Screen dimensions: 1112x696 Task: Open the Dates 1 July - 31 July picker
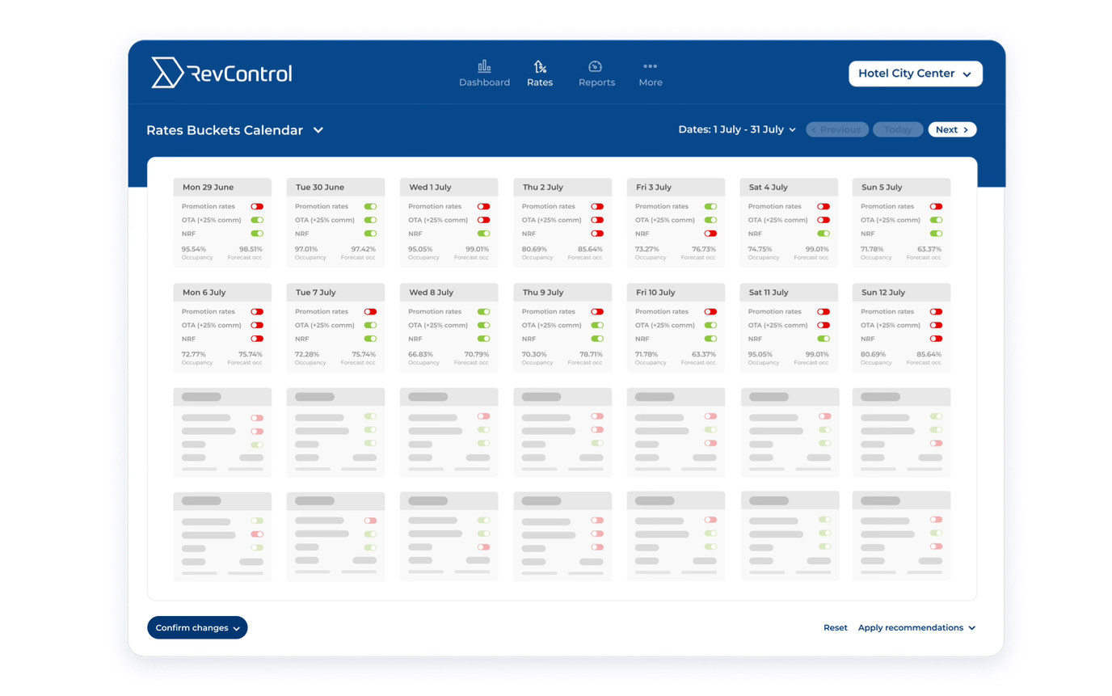click(x=738, y=129)
